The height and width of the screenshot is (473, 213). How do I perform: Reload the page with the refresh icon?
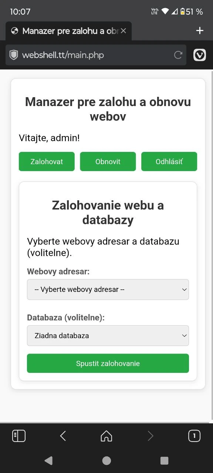(x=178, y=55)
